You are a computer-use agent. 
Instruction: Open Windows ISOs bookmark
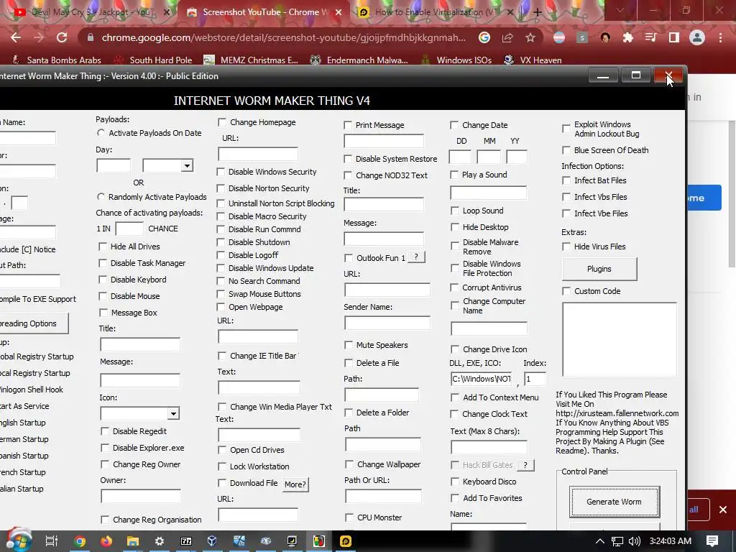[x=456, y=60]
